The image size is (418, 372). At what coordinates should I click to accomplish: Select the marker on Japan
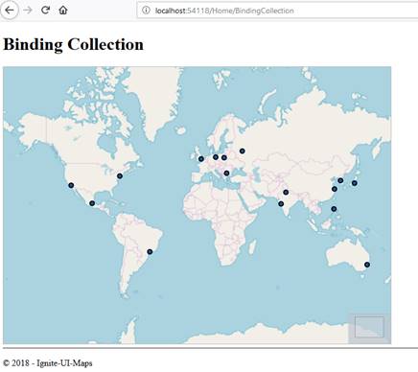[354, 183]
